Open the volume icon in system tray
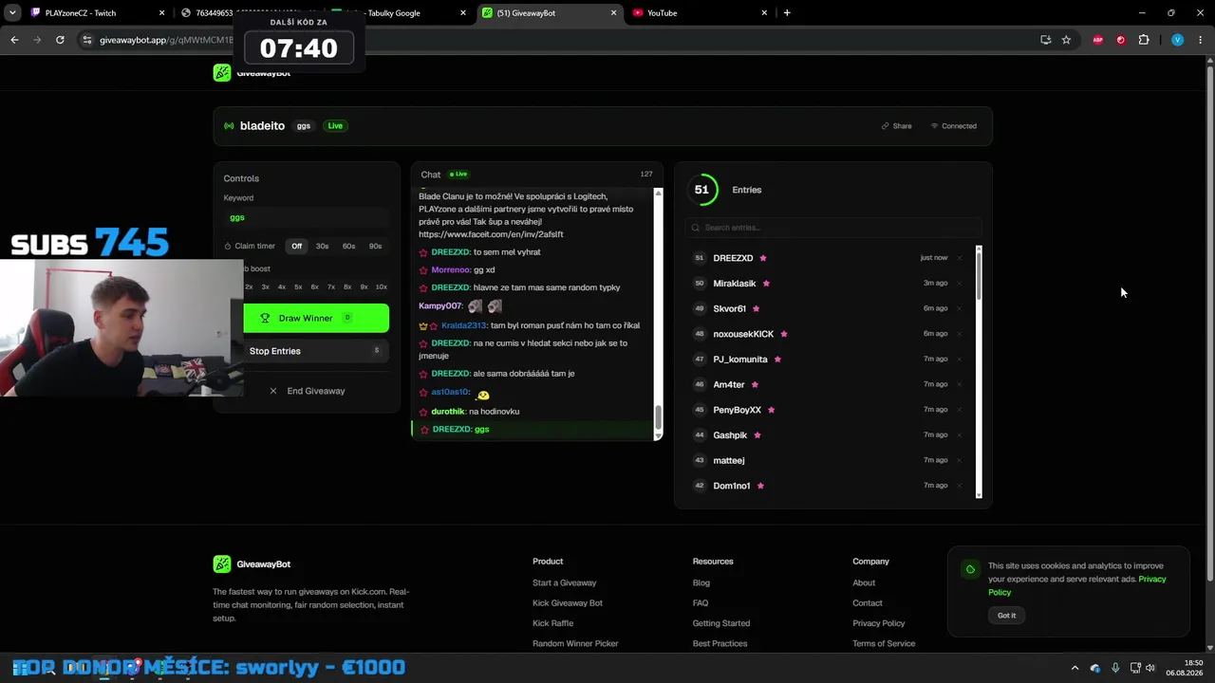 1150,668
